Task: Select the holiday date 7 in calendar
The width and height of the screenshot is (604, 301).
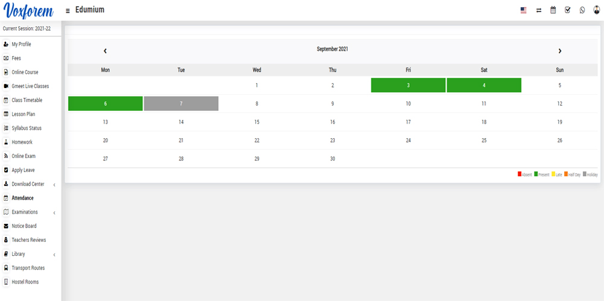Action: pyautogui.click(x=181, y=104)
